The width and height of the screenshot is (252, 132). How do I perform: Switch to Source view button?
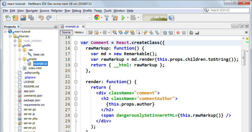tap(66, 32)
